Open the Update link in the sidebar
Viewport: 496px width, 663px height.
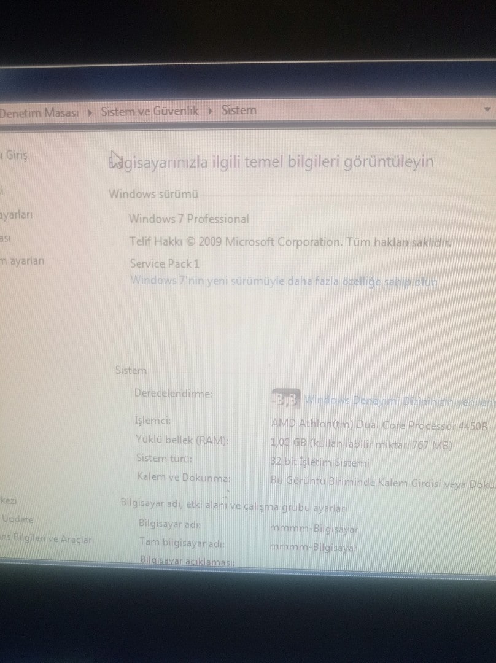17,519
